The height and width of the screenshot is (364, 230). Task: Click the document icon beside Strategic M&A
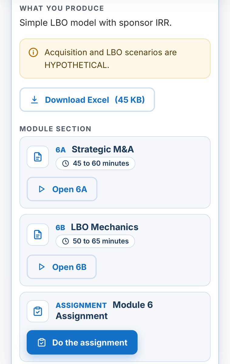pyautogui.click(x=38, y=157)
